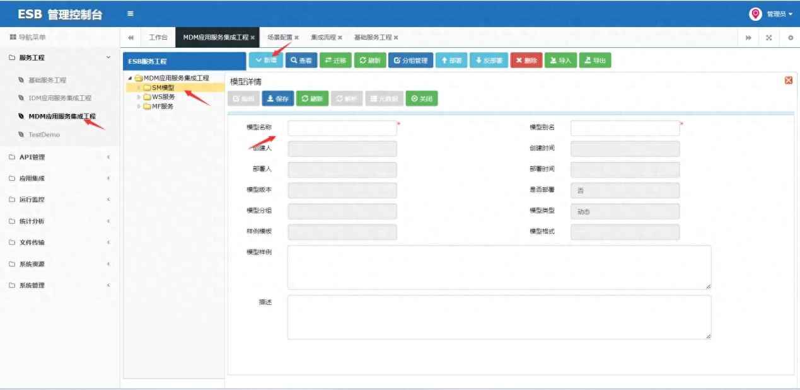Viewport: 800px width, 390px height.
Task: Click the ESB服务工程 panel header
Action: [x=184, y=61]
